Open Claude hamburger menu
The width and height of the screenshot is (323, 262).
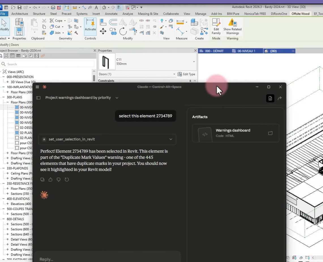point(37,87)
